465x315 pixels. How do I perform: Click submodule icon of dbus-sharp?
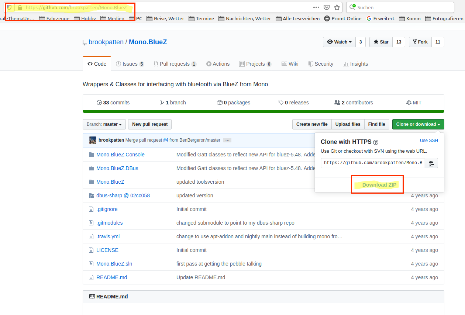[x=92, y=195]
